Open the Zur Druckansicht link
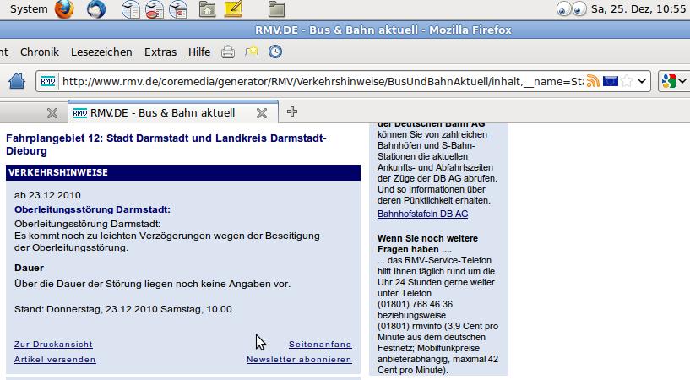This screenshot has height=380, width=690. point(53,345)
